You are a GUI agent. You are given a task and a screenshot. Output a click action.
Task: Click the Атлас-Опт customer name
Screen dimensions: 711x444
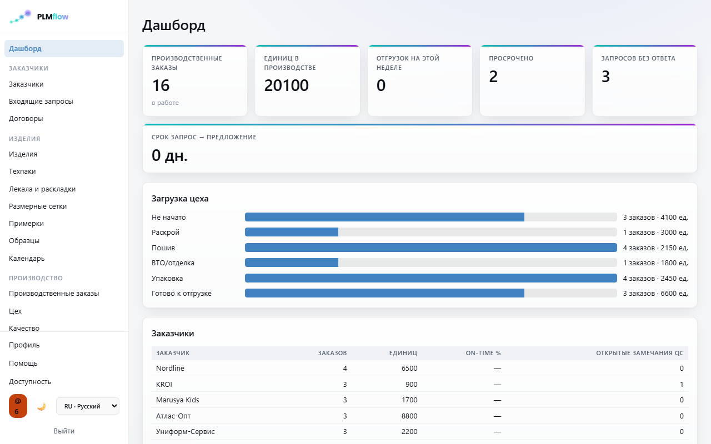click(173, 416)
